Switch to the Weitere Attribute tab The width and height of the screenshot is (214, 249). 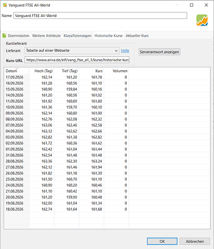point(46,36)
